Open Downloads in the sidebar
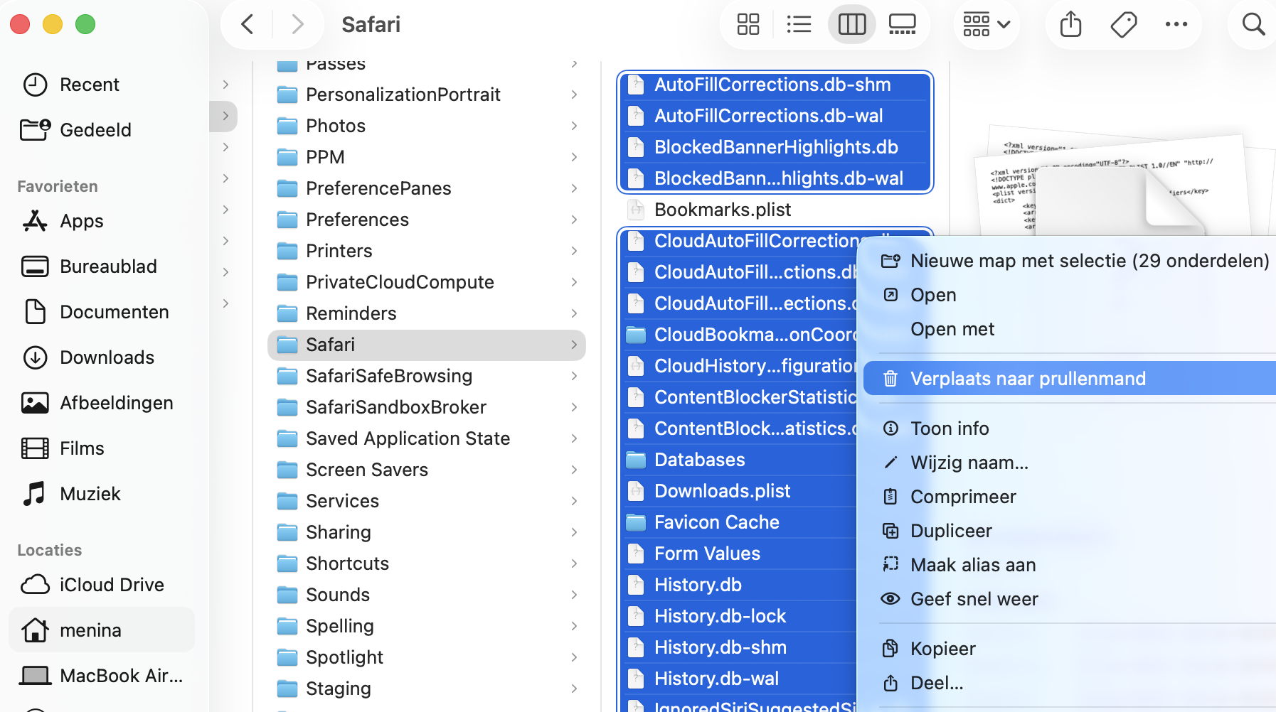This screenshot has width=1276, height=712. [x=107, y=357]
